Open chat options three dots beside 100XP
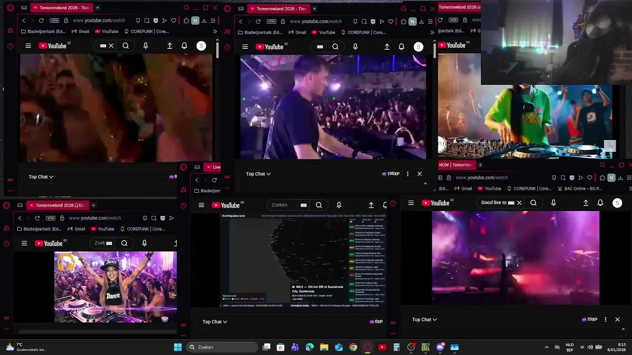 tap(407, 174)
